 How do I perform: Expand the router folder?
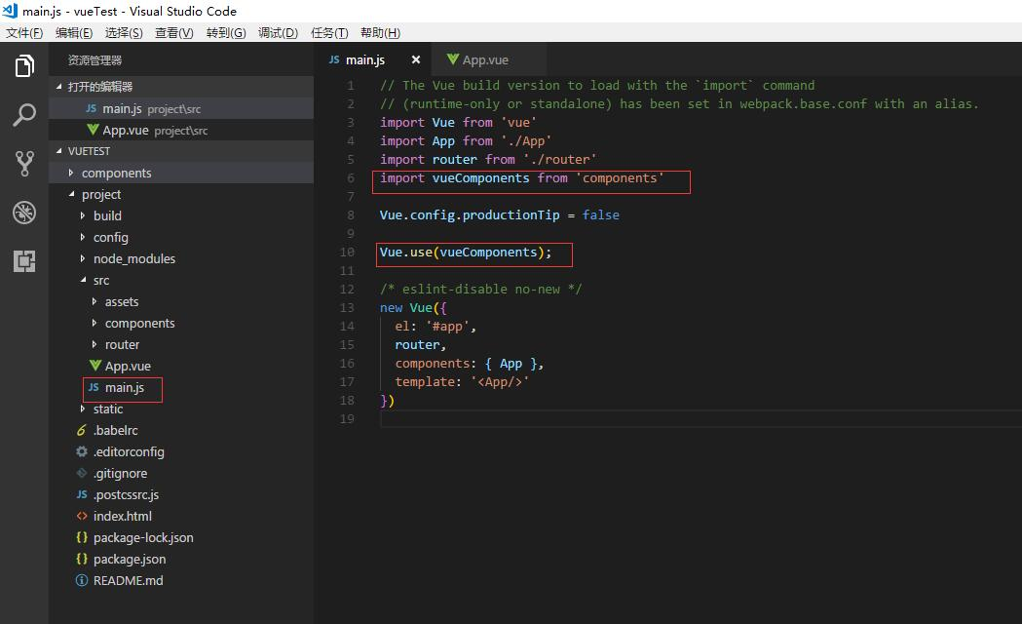181,344
